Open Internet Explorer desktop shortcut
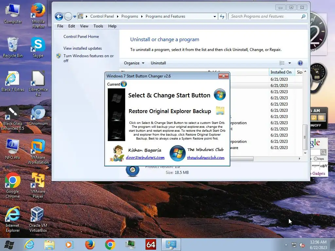 tap(13, 219)
